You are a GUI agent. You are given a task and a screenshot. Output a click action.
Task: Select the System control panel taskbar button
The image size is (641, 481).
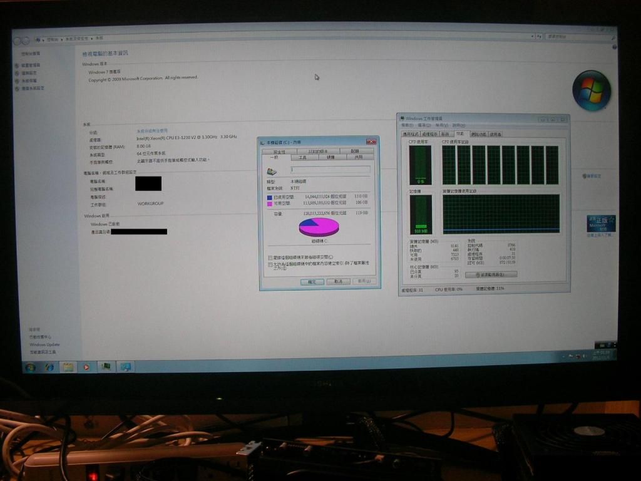click(x=125, y=366)
